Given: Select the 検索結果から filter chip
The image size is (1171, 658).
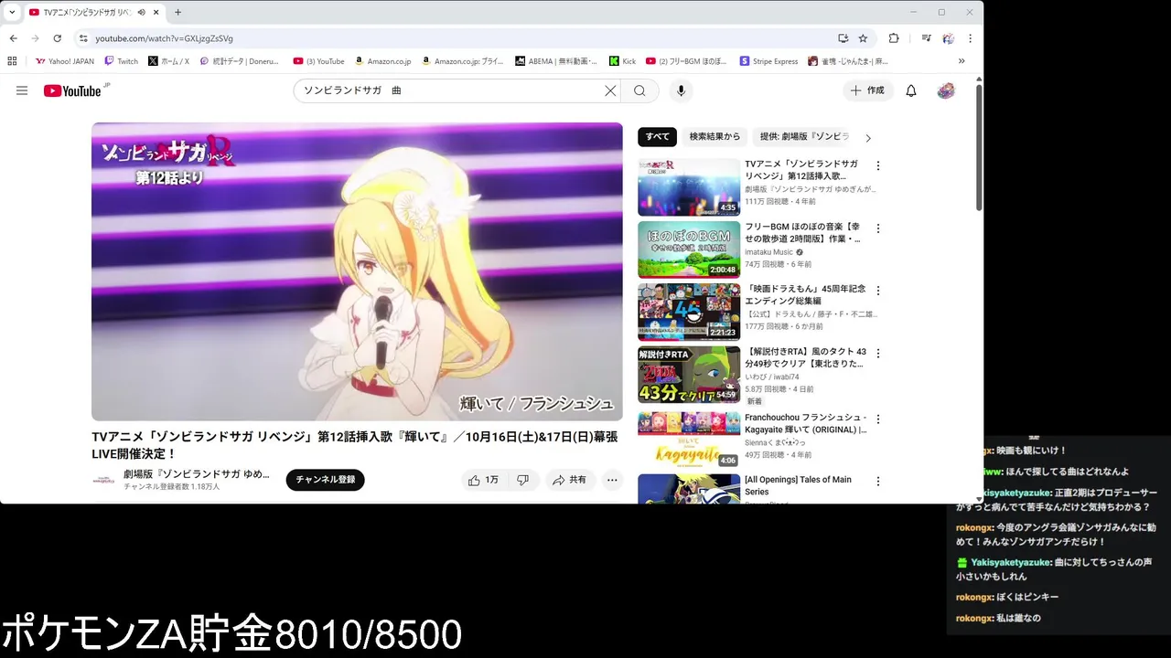Looking at the screenshot, I should 714,137.
